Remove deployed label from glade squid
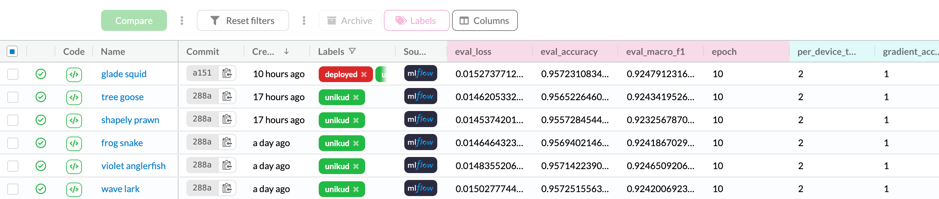This screenshot has height=199, width=939. (364, 74)
